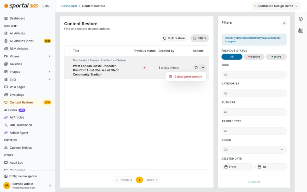Tick the select-all checkbox in table header
This screenshot has width=307, height=192.
[69, 51]
